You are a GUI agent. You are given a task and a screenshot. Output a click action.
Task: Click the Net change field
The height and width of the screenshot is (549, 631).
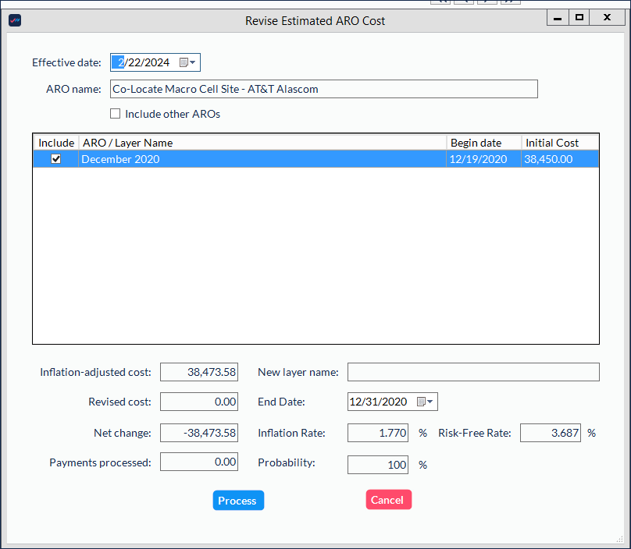(199, 433)
